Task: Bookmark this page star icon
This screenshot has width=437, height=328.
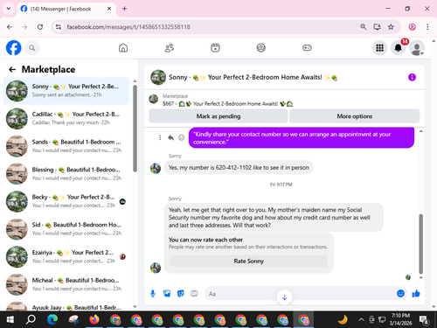Action: [391, 27]
